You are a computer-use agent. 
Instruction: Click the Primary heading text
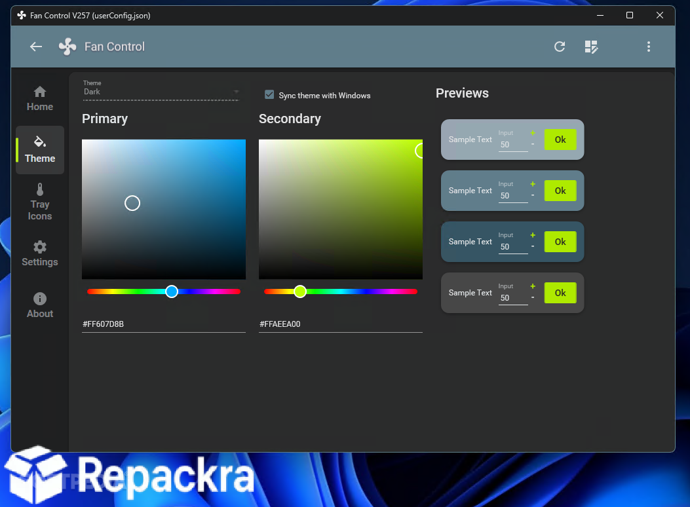tap(105, 119)
